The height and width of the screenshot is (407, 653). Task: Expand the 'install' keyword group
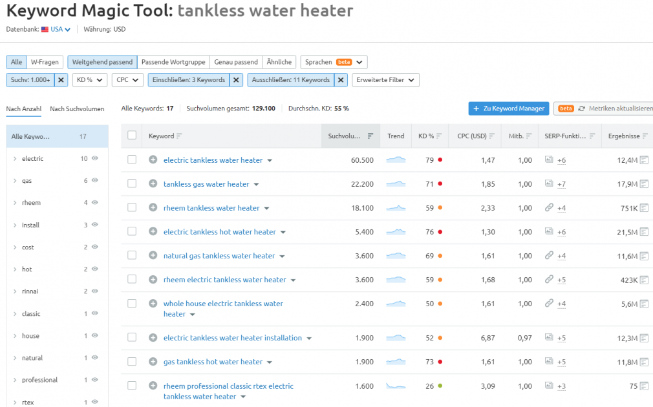[x=15, y=225]
